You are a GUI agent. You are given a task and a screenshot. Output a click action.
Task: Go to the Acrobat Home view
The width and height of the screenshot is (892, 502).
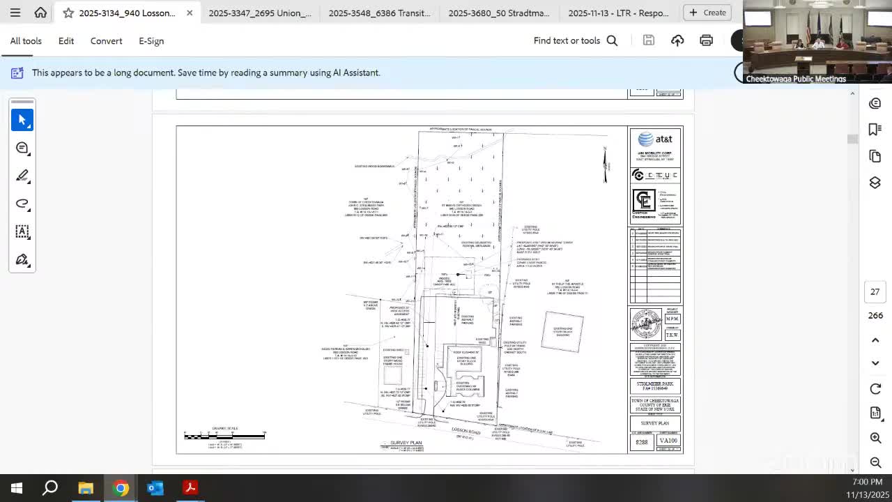[x=40, y=13]
